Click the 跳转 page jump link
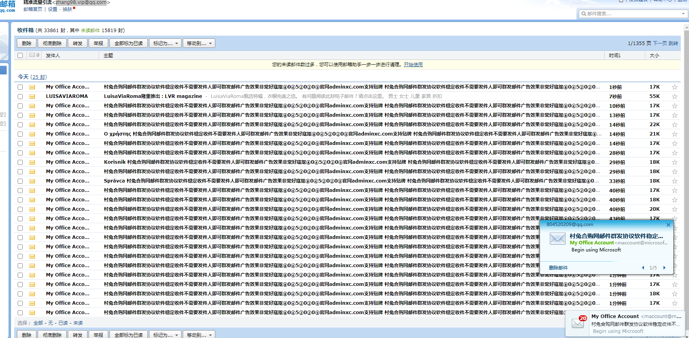This screenshot has width=689, height=338. 673,43
